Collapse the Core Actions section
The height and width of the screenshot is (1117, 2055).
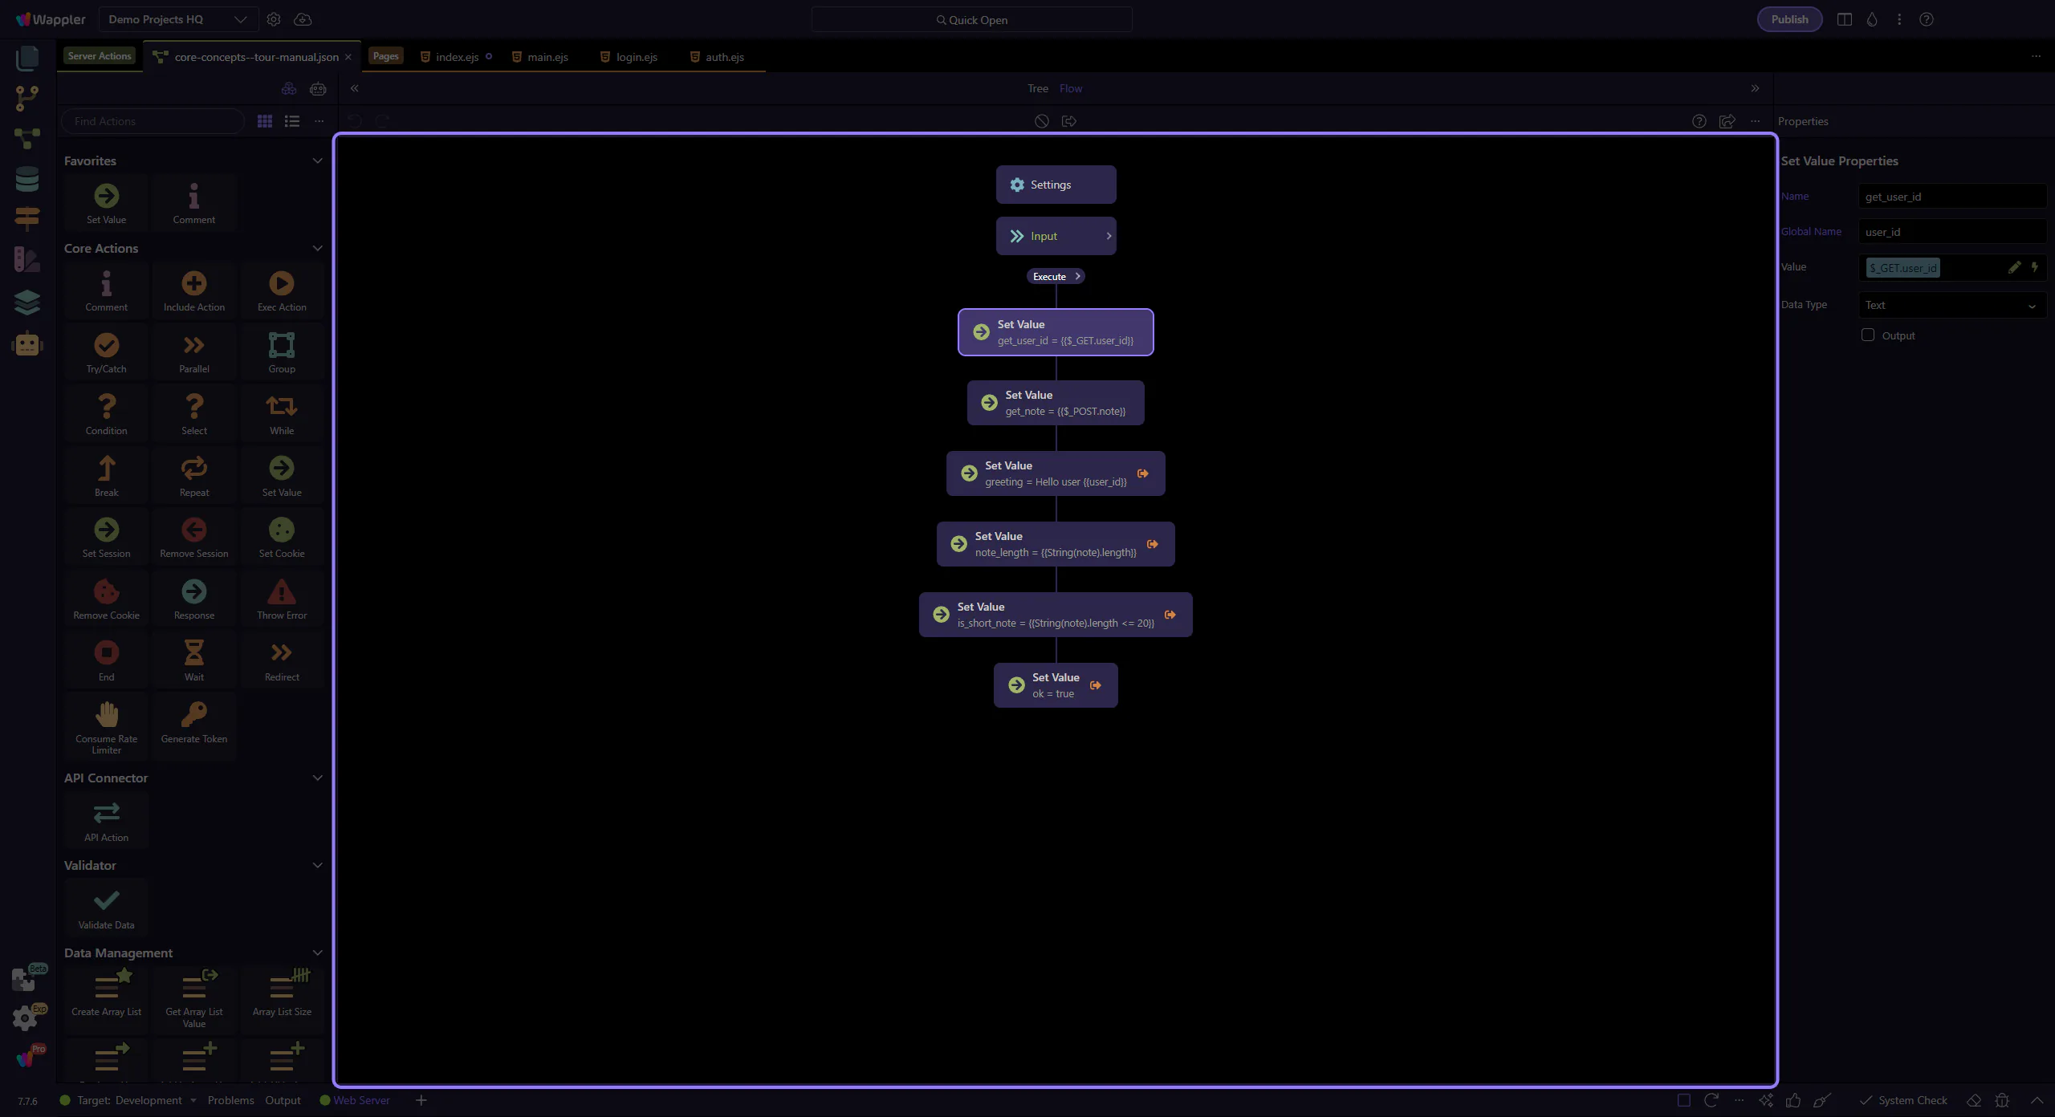point(317,249)
